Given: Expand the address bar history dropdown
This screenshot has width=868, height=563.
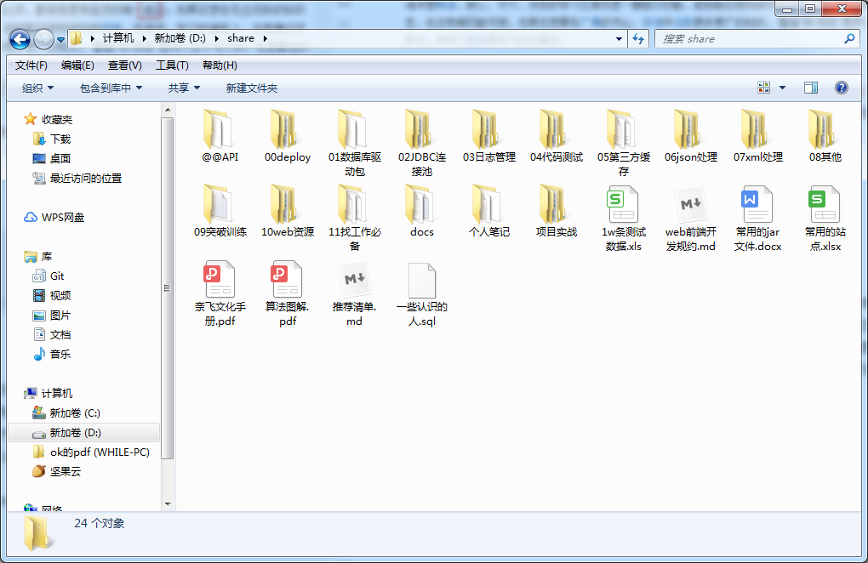Looking at the screenshot, I should [619, 39].
